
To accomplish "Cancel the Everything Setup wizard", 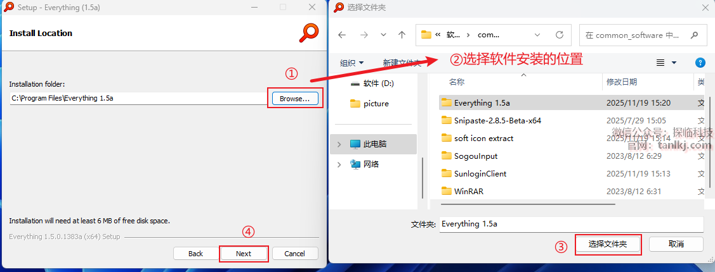I will coord(294,254).
